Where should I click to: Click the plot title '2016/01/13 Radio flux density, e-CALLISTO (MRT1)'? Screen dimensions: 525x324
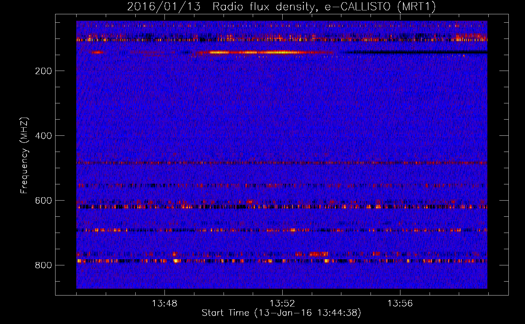pyautogui.click(x=281, y=6)
